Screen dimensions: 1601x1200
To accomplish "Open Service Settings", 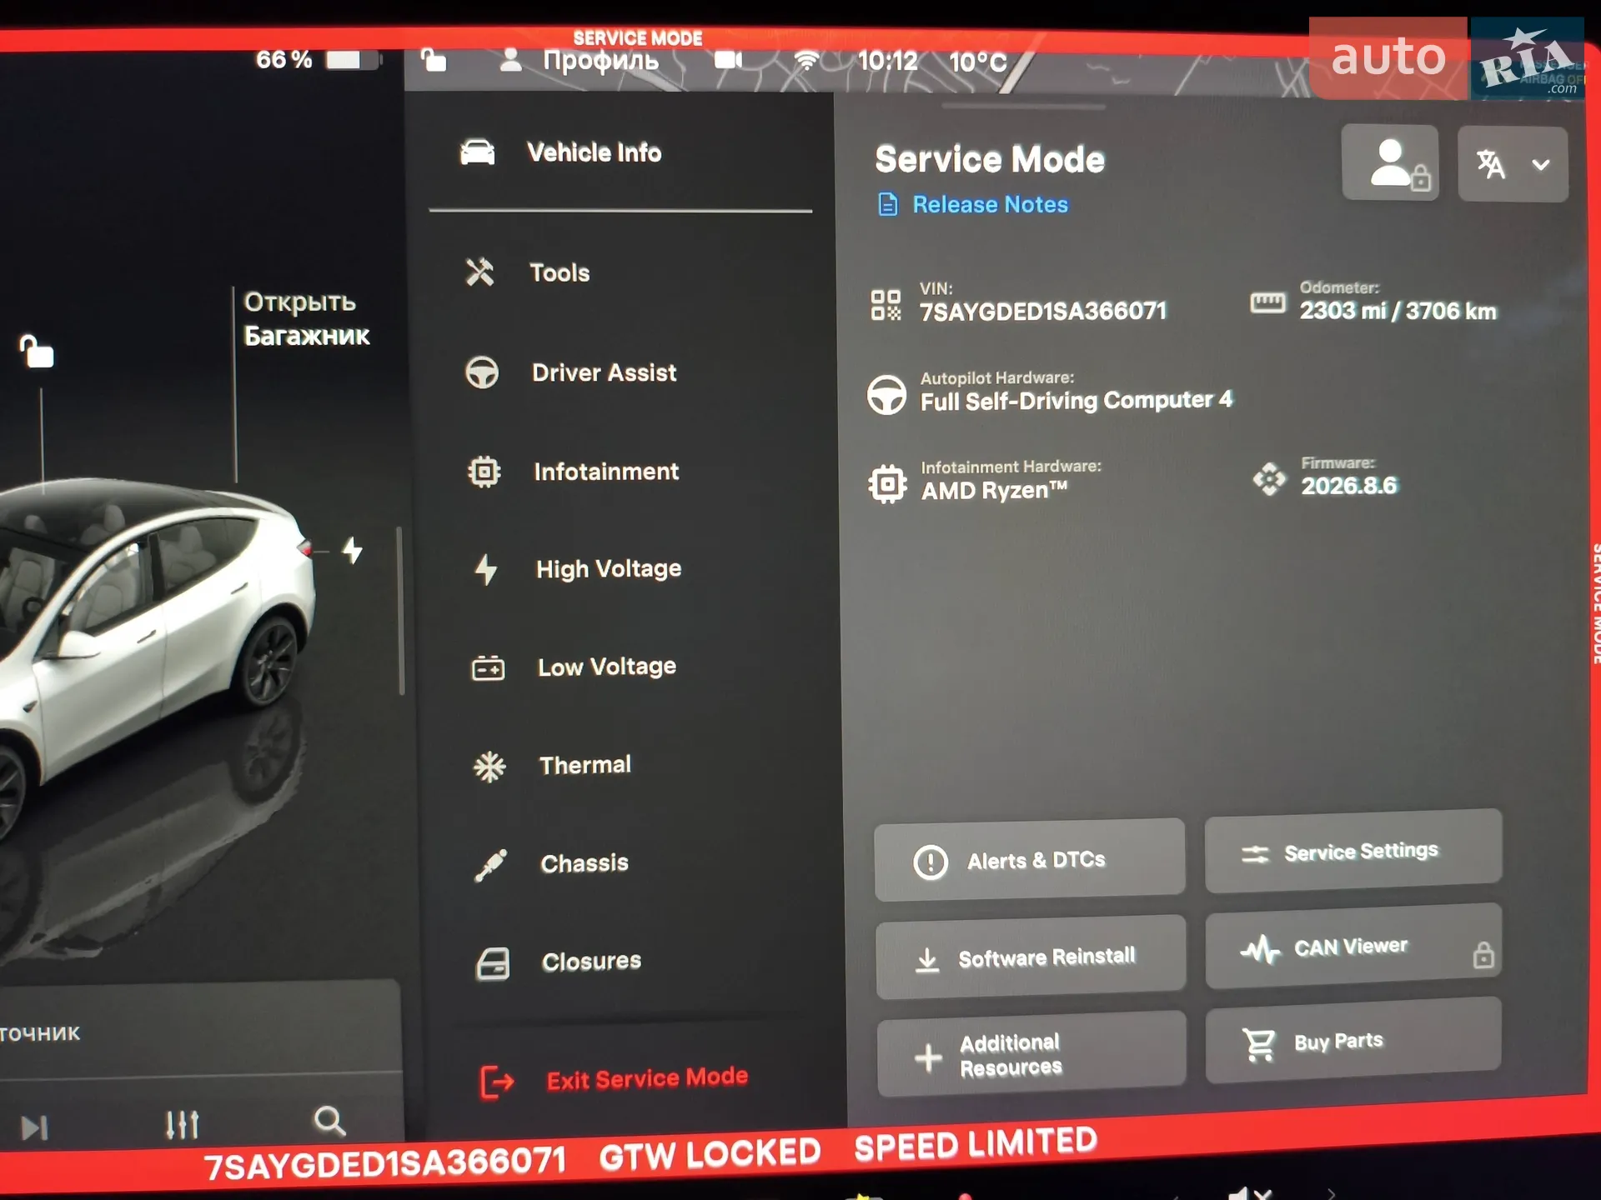I will [x=1353, y=851].
